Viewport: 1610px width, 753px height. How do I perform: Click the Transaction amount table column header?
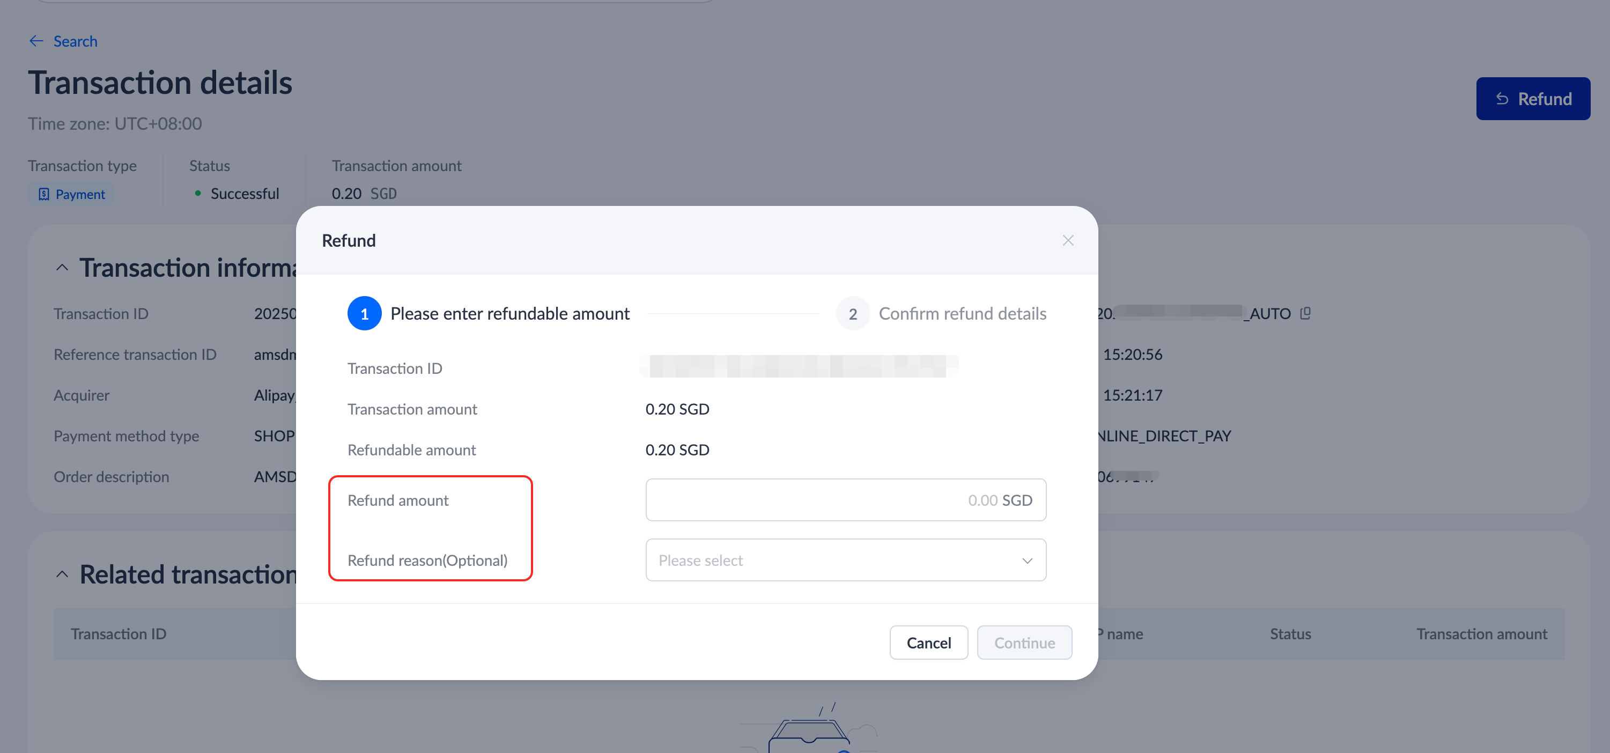[1481, 634]
